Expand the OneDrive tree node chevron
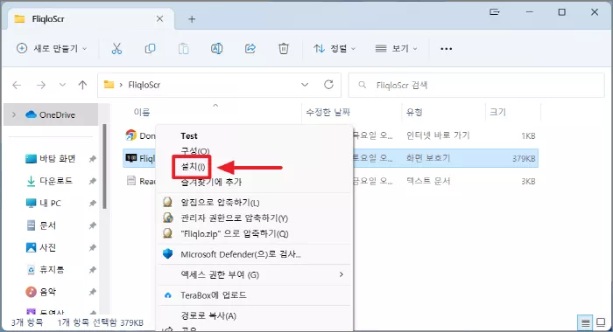The image size is (613, 332). (14, 114)
